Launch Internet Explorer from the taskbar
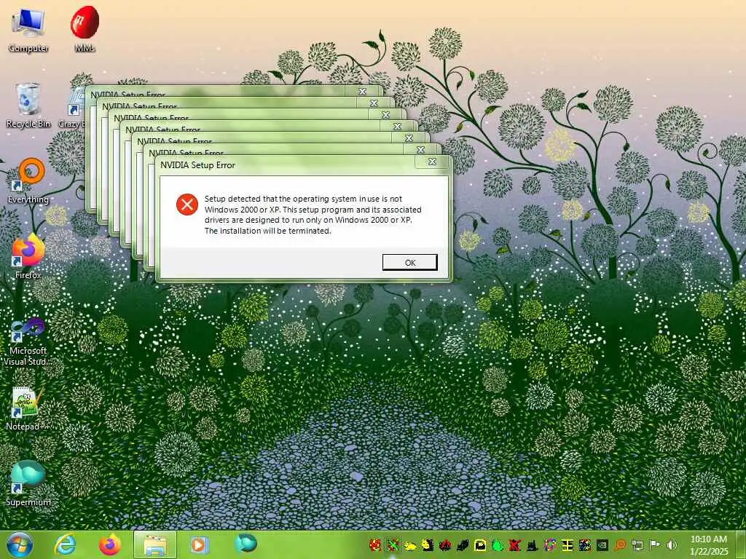Image resolution: width=746 pixels, height=559 pixels. (65, 544)
